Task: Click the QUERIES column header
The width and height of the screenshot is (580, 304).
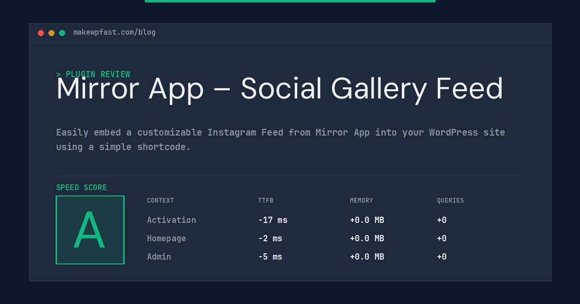Action: tap(450, 200)
